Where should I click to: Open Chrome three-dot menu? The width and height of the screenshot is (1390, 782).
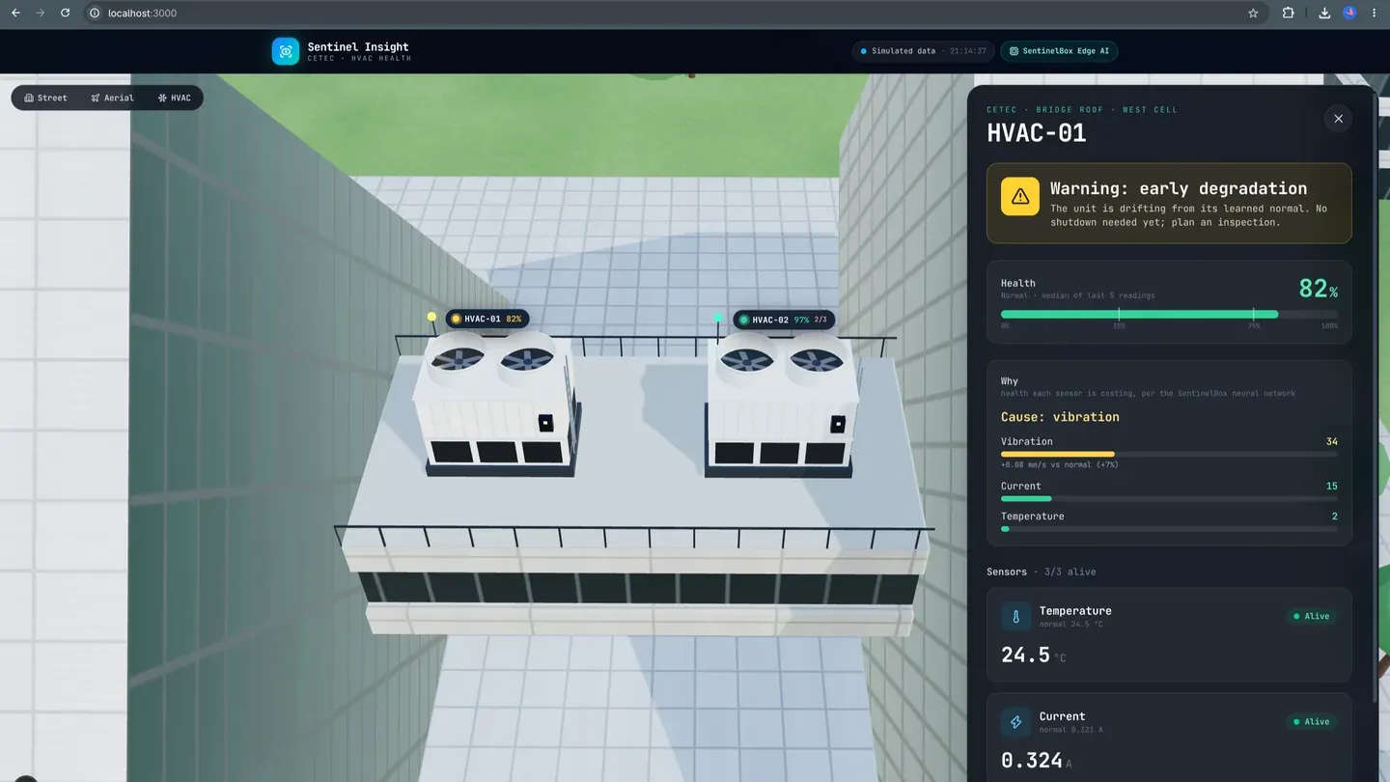1374,13
